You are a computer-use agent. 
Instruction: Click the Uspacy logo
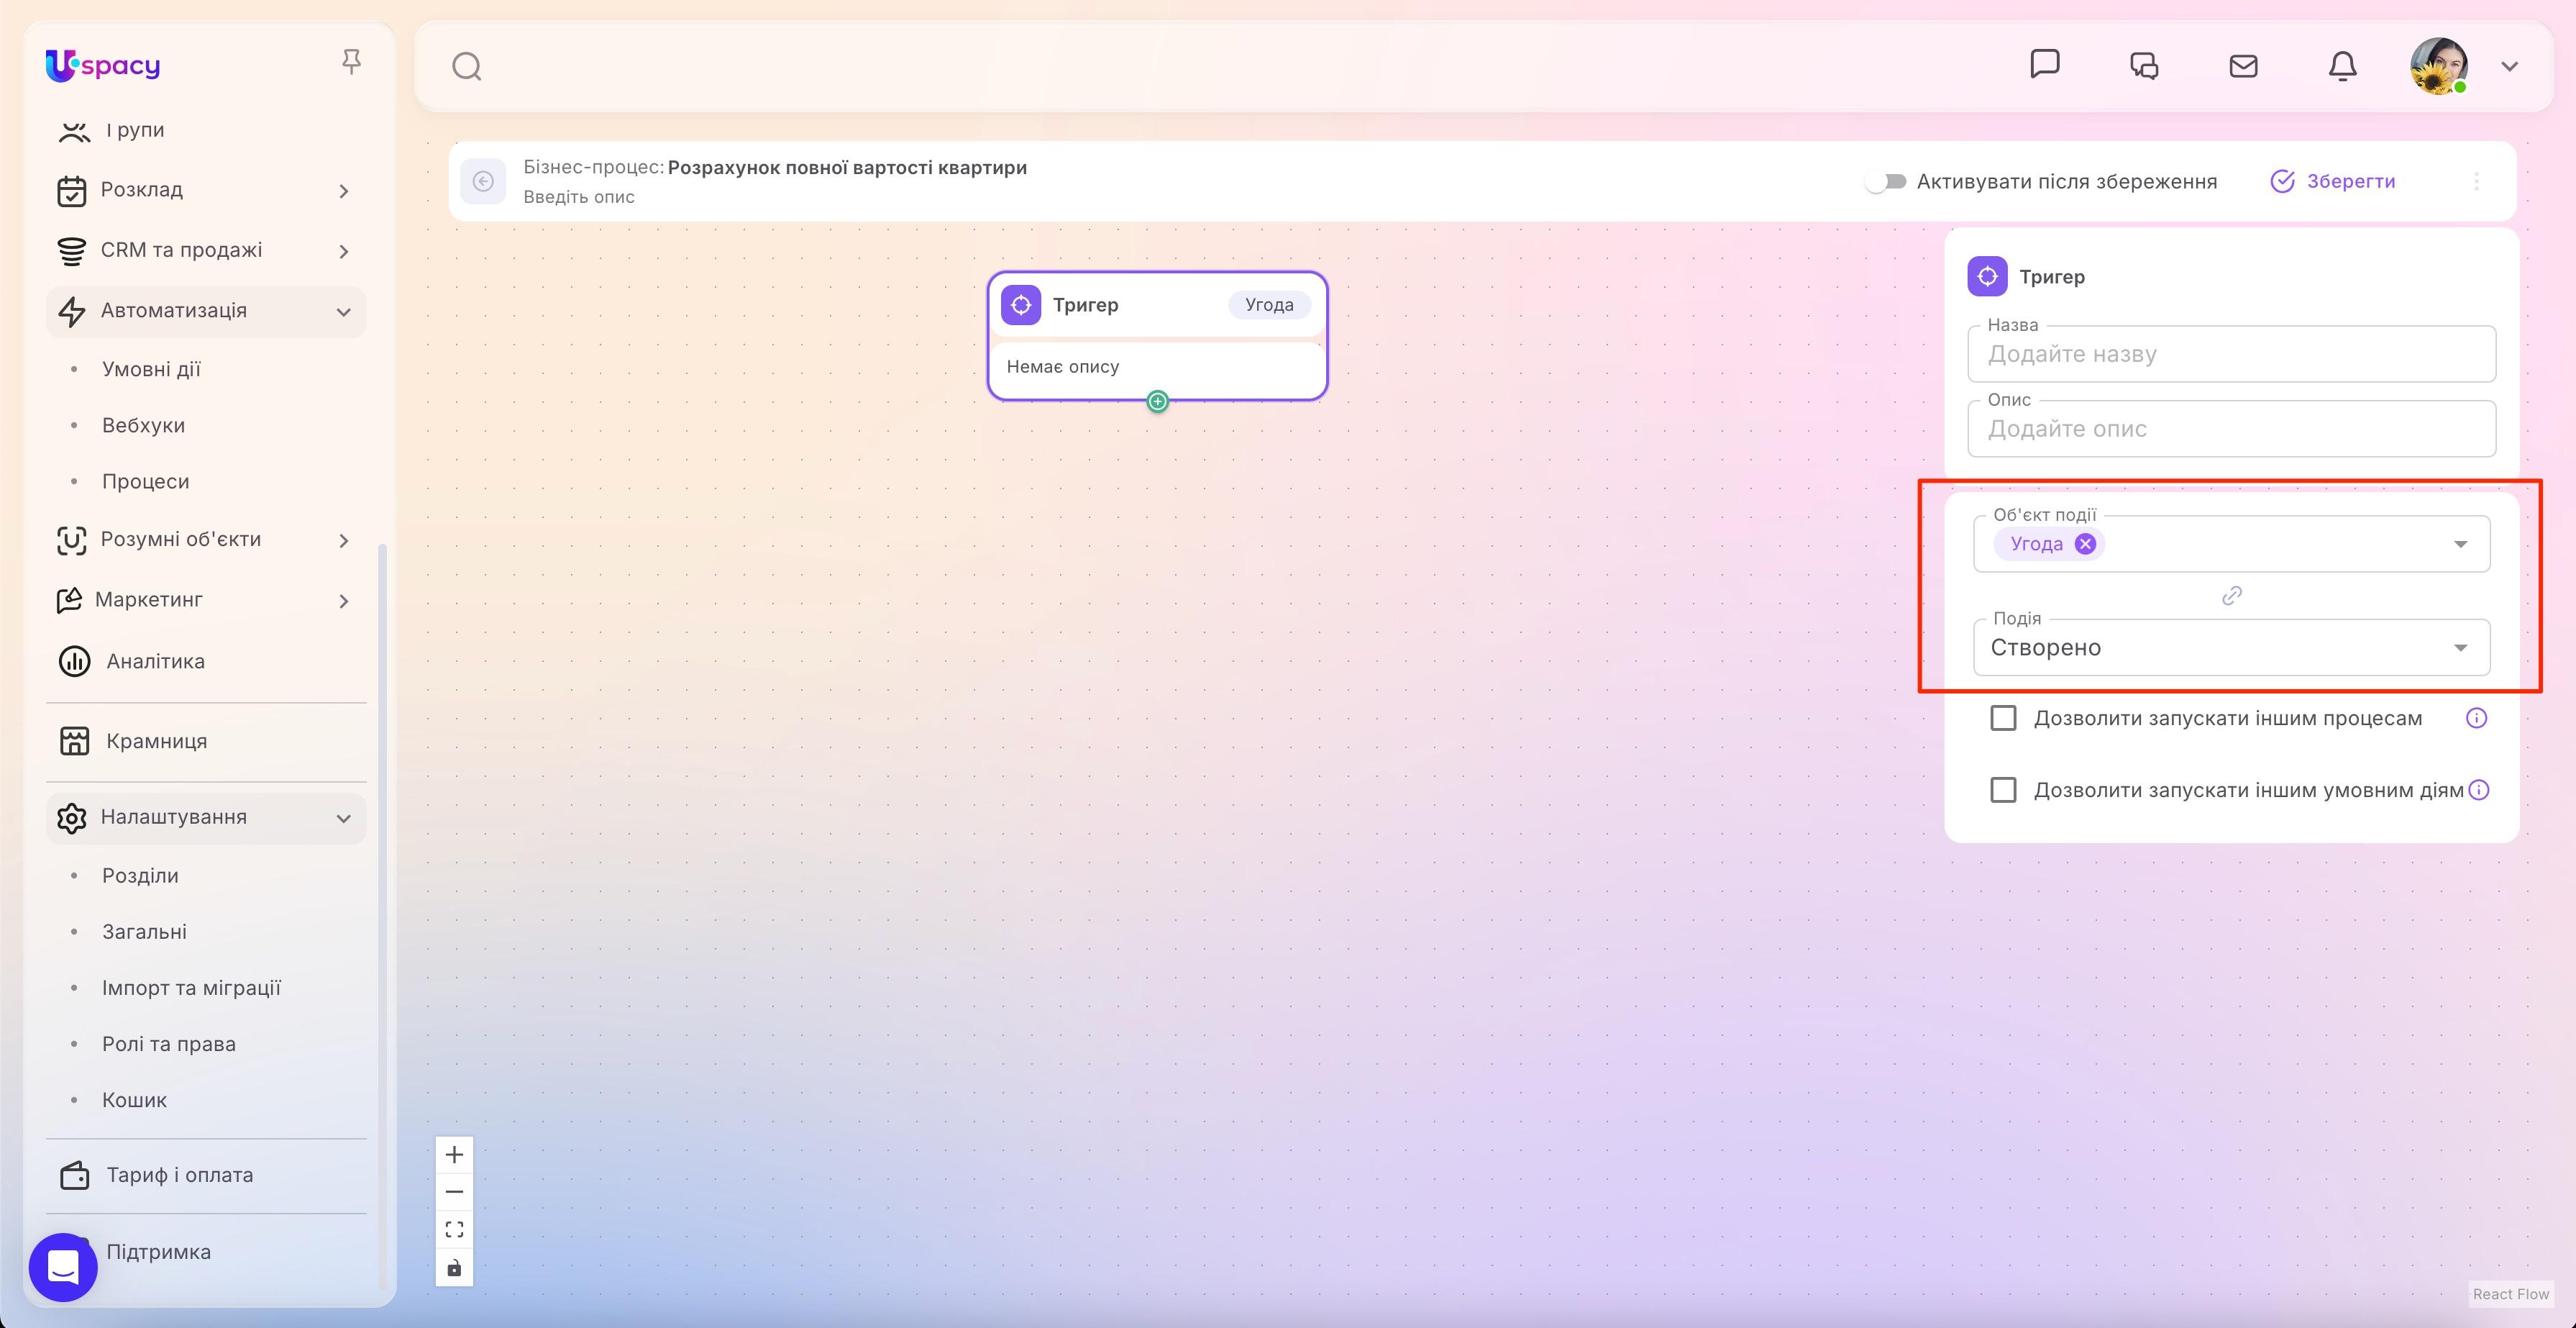(x=103, y=65)
